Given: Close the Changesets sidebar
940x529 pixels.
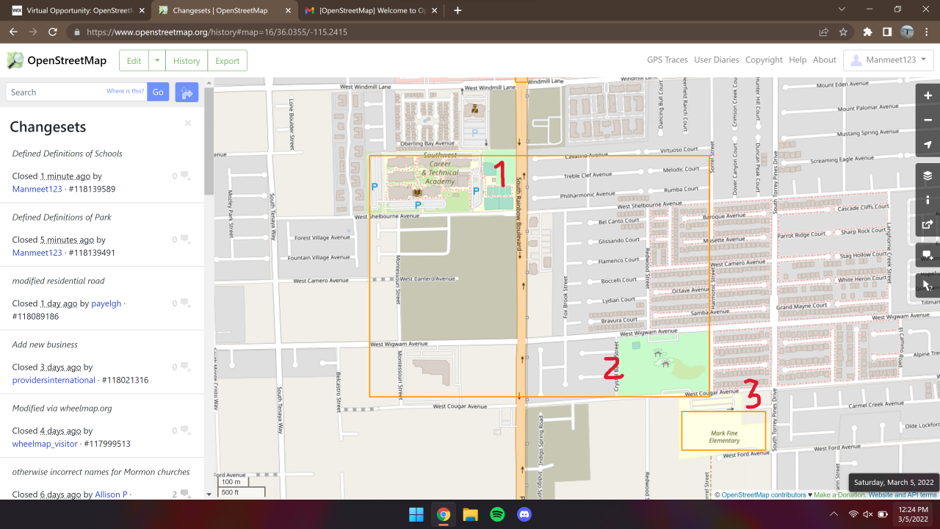Looking at the screenshot, I should 188,123.
